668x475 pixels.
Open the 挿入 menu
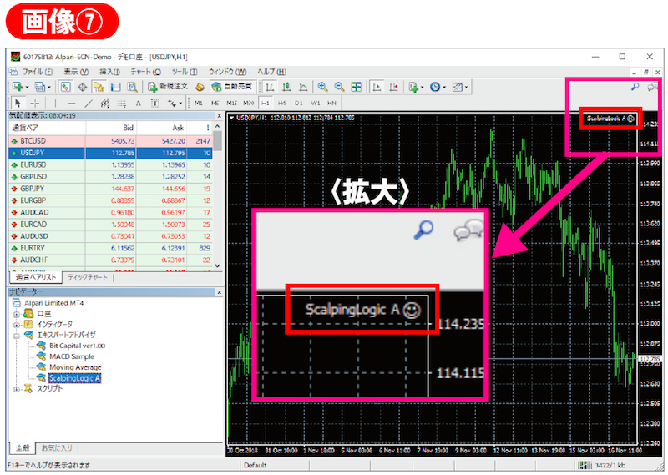point(109,72)
